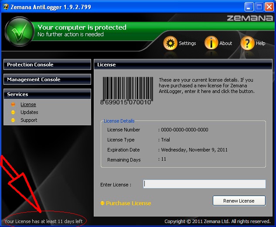
Task: Click the orange bullet beside License
Action: point(13,104)
